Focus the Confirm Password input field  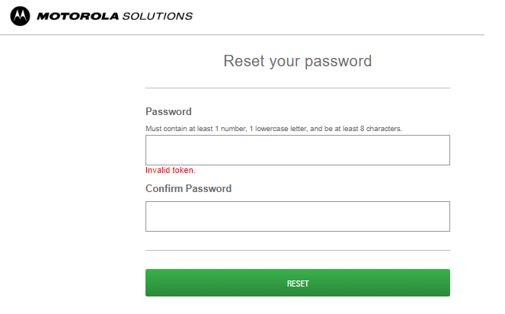(298, 216)
